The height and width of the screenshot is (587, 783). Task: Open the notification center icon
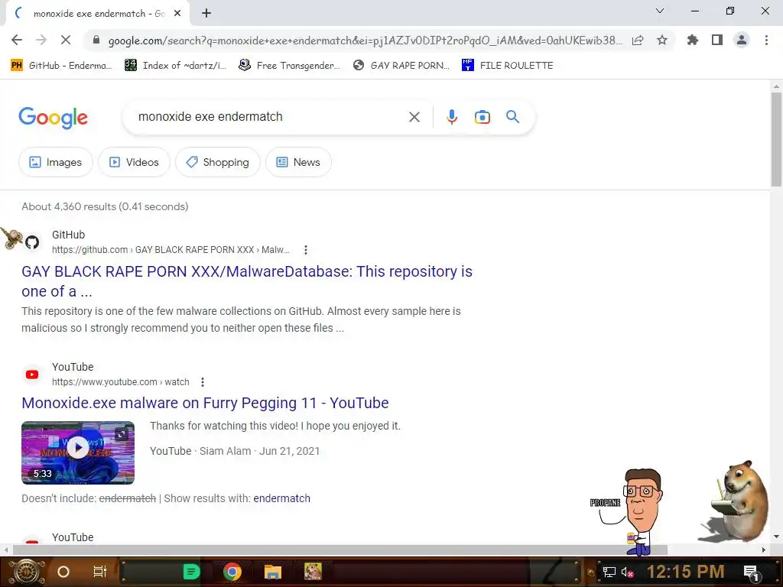coord(751,572)
